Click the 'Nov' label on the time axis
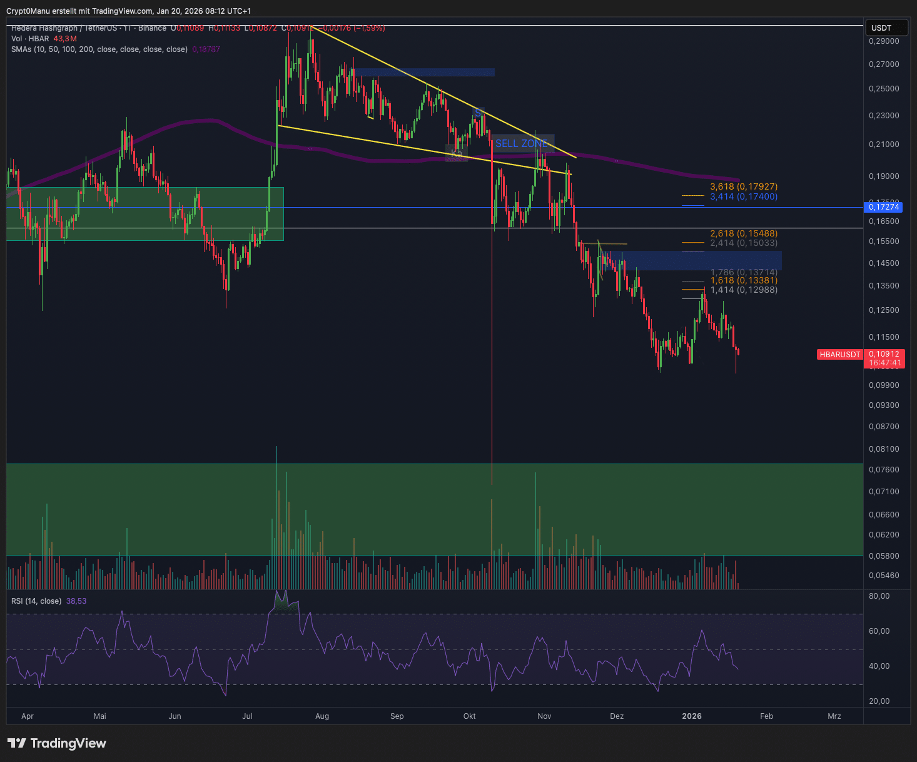This screenshot has width=917, height=762. coord(544,716)
